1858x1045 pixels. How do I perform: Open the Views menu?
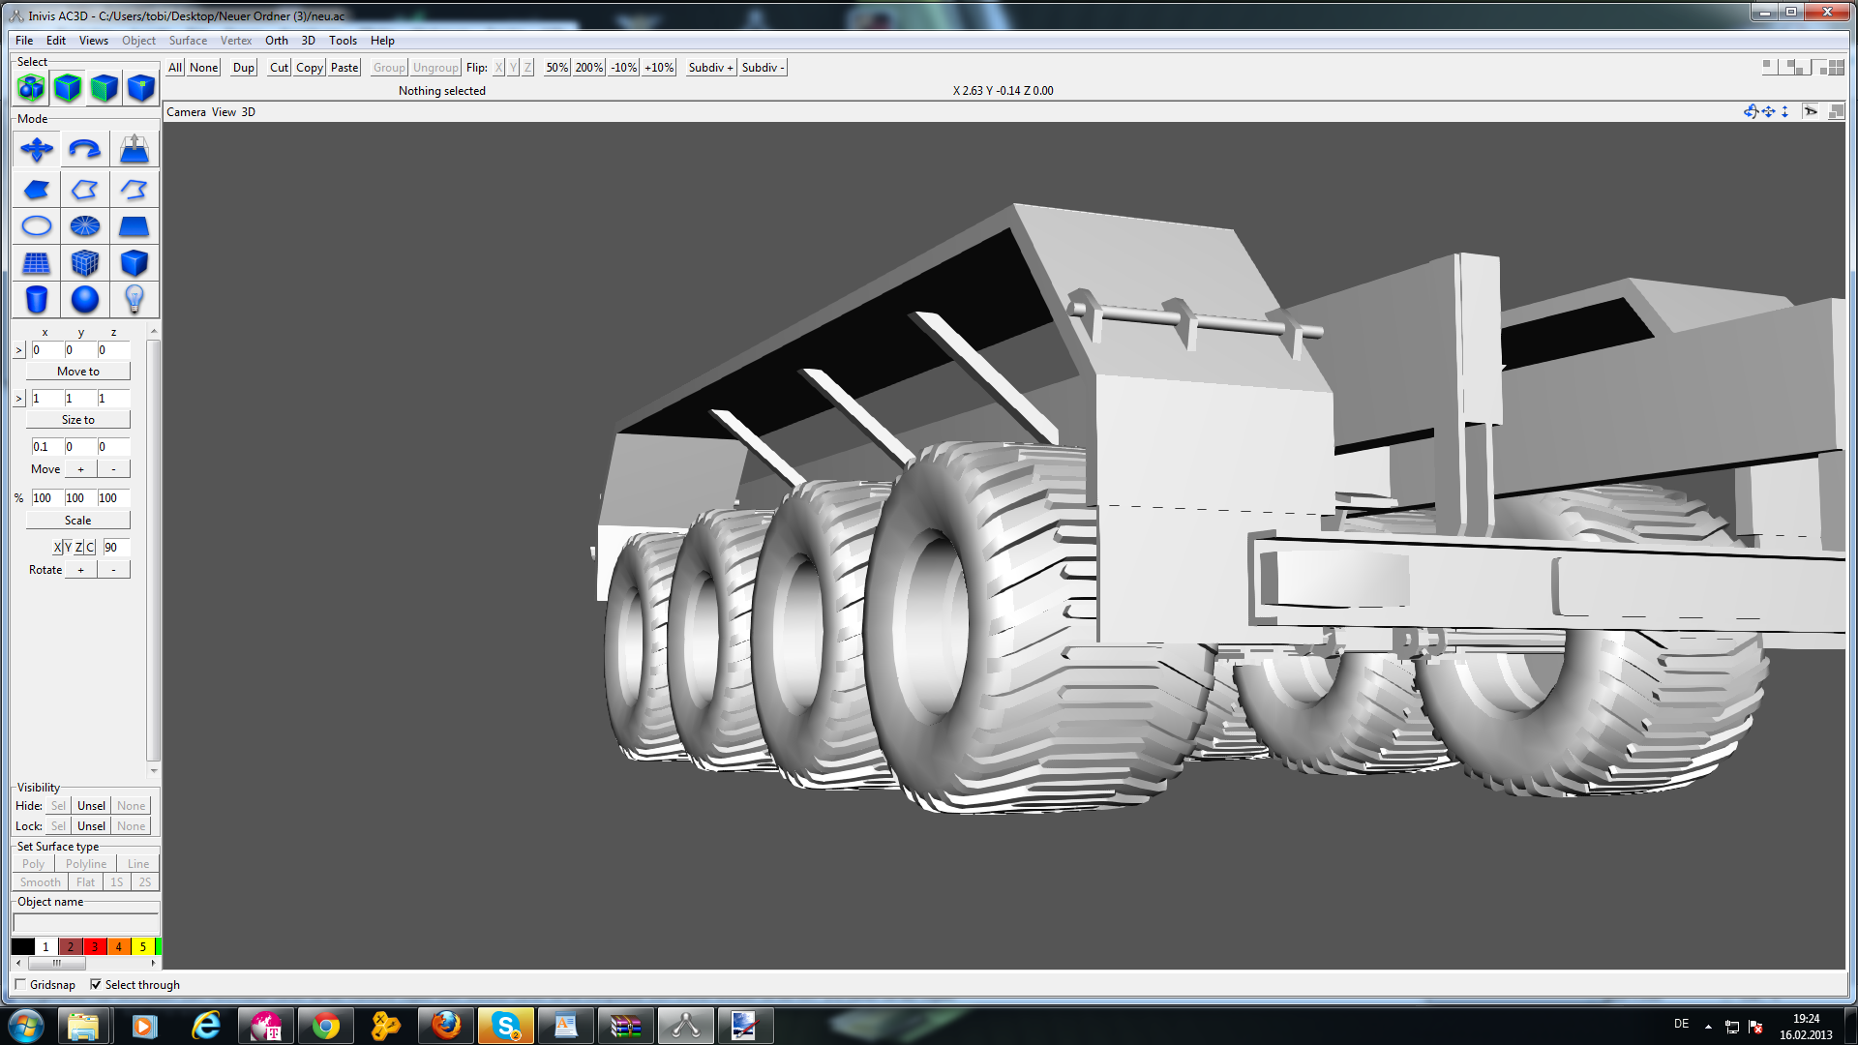[94, 41]
